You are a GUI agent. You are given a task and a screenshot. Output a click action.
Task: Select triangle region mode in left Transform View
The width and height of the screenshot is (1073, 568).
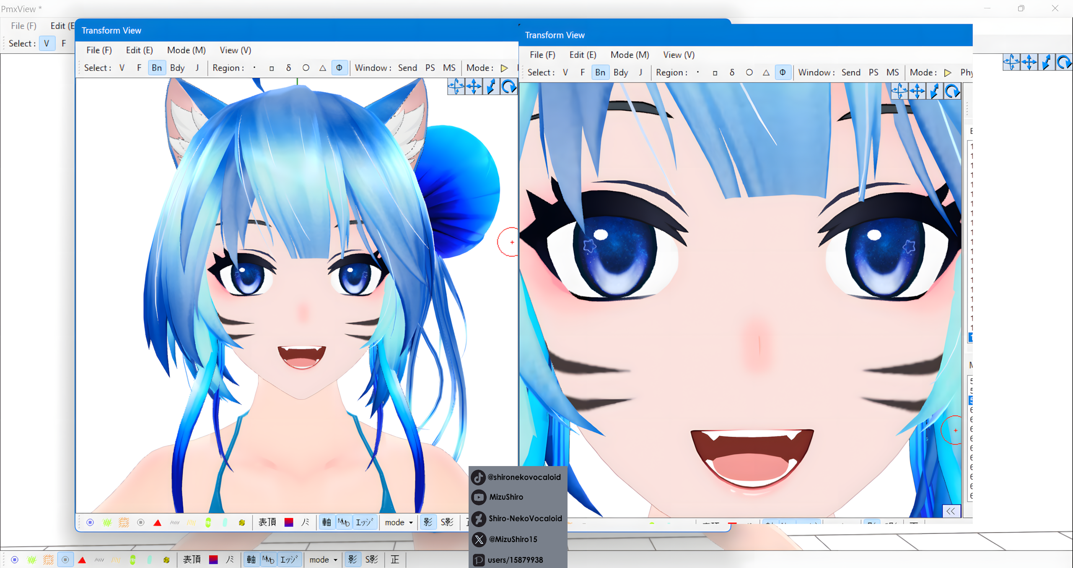tap(323, 68)
